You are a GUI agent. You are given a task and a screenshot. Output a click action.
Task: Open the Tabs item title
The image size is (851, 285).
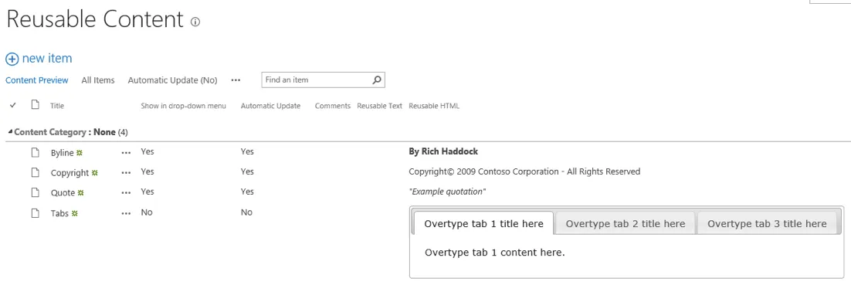(59, 213)
